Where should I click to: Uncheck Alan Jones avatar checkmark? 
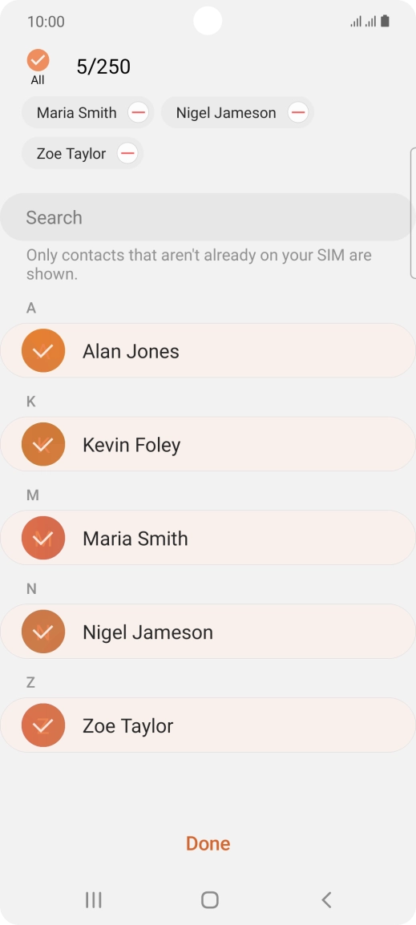(43, 350)
